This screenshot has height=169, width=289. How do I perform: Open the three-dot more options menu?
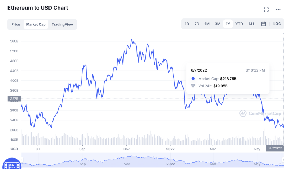click(x=278, y=10)
